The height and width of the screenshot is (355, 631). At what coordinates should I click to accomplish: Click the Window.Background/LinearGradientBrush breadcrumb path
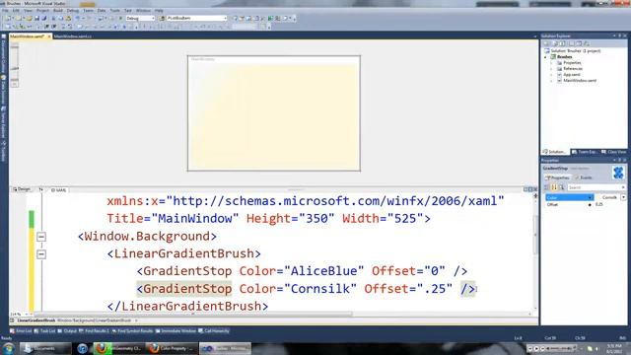point(95,320)
